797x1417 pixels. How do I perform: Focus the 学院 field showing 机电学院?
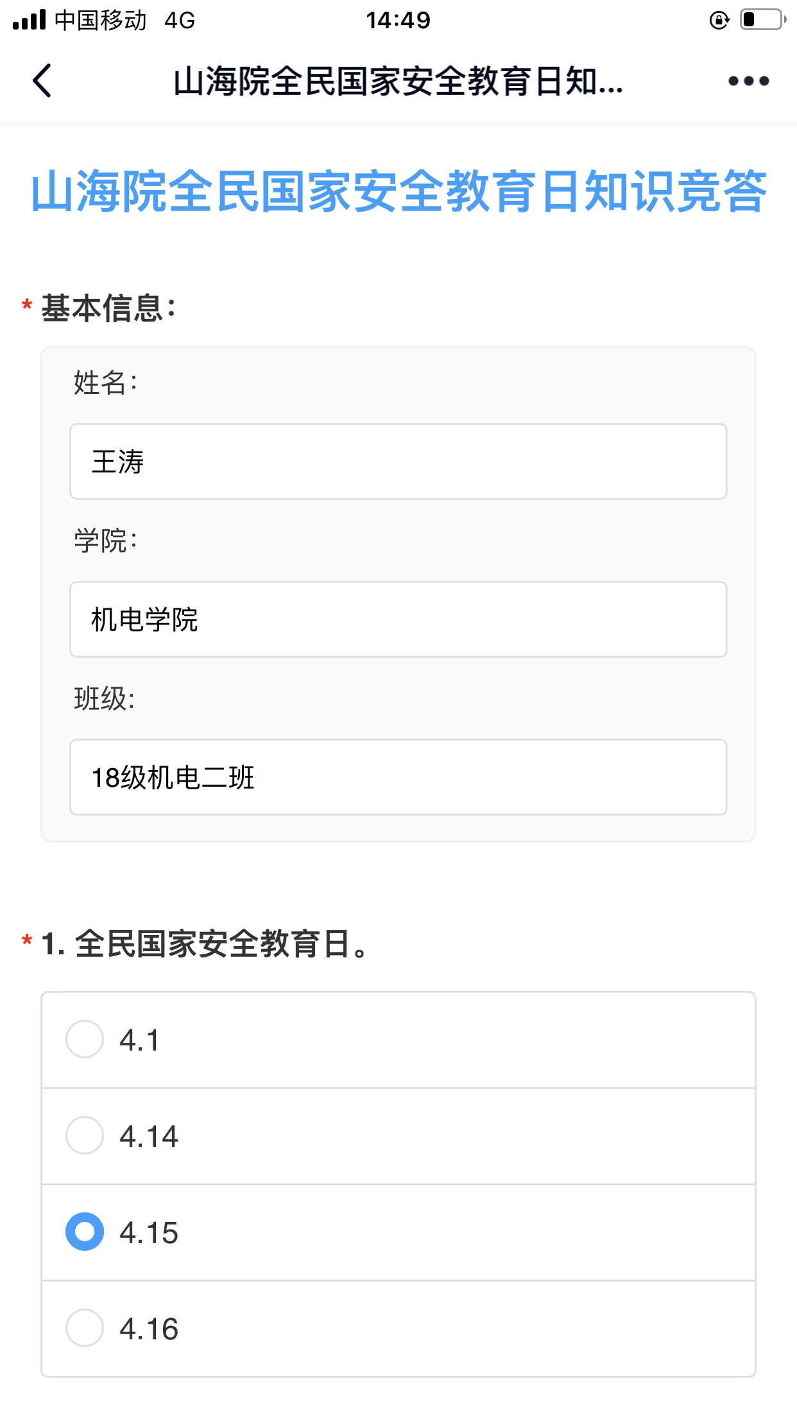[x=398, y=619]
